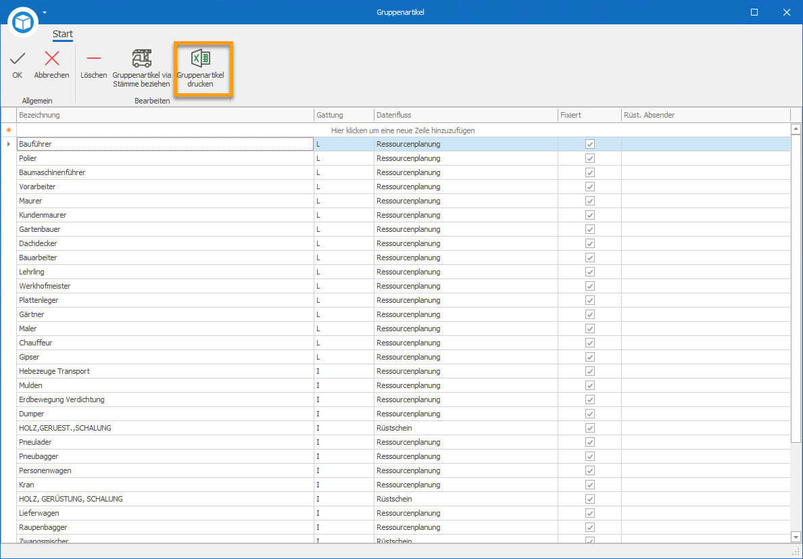
Task: Select the Lieferwagen row name
Action: click(39, 513)
